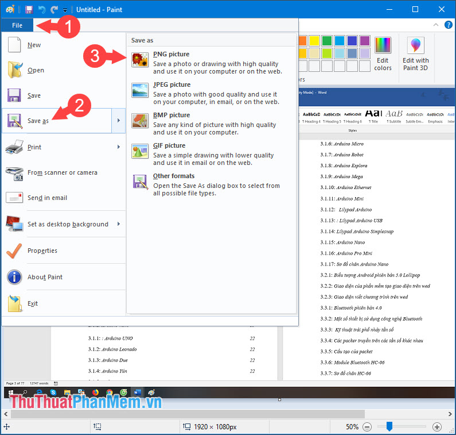The image size is (456, 435).
Task: Choose JPEG picture save format
Action: 172,84
